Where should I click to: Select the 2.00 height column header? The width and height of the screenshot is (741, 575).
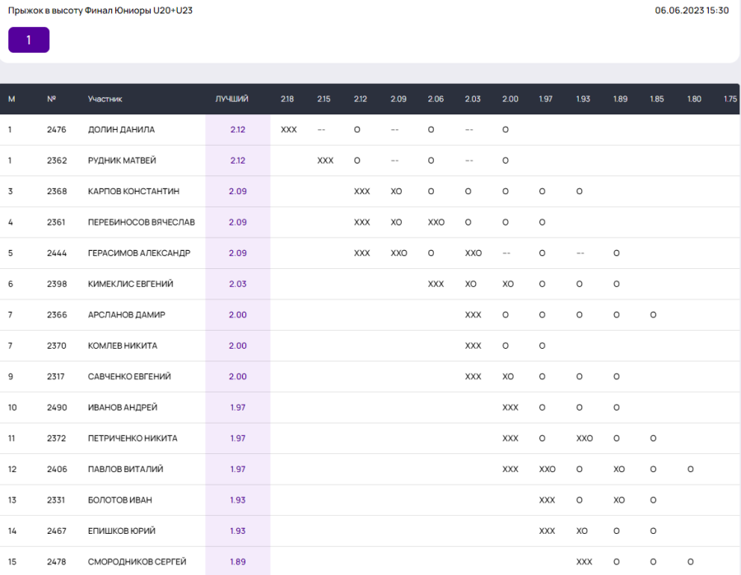[510, 99]
